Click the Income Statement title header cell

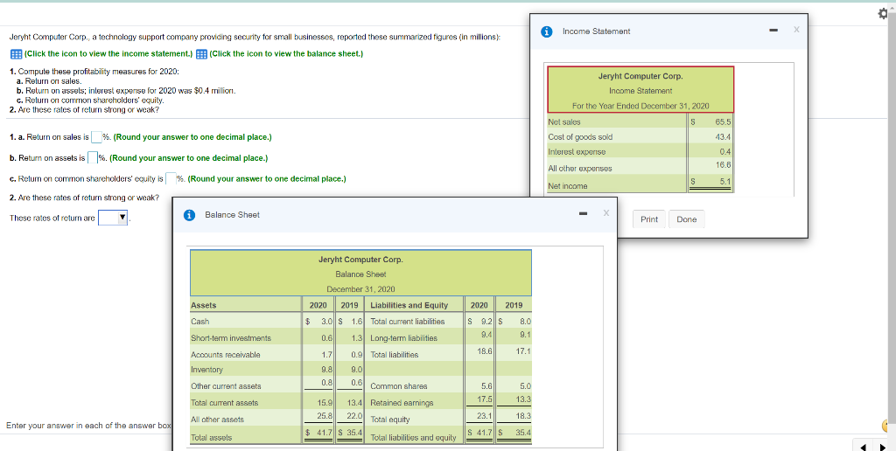640,90
